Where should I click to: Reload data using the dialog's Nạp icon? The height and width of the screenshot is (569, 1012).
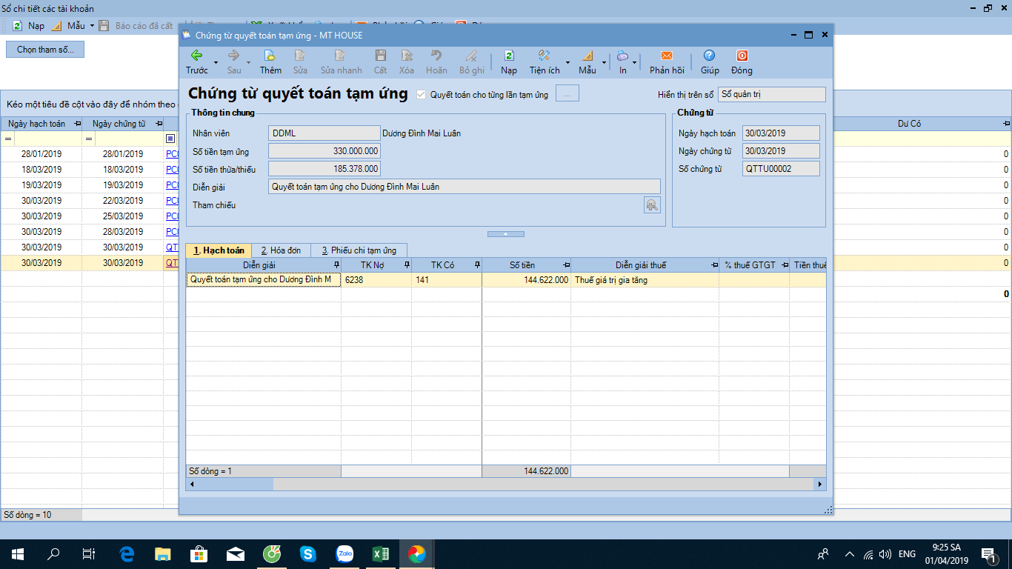tap(508, 56)
